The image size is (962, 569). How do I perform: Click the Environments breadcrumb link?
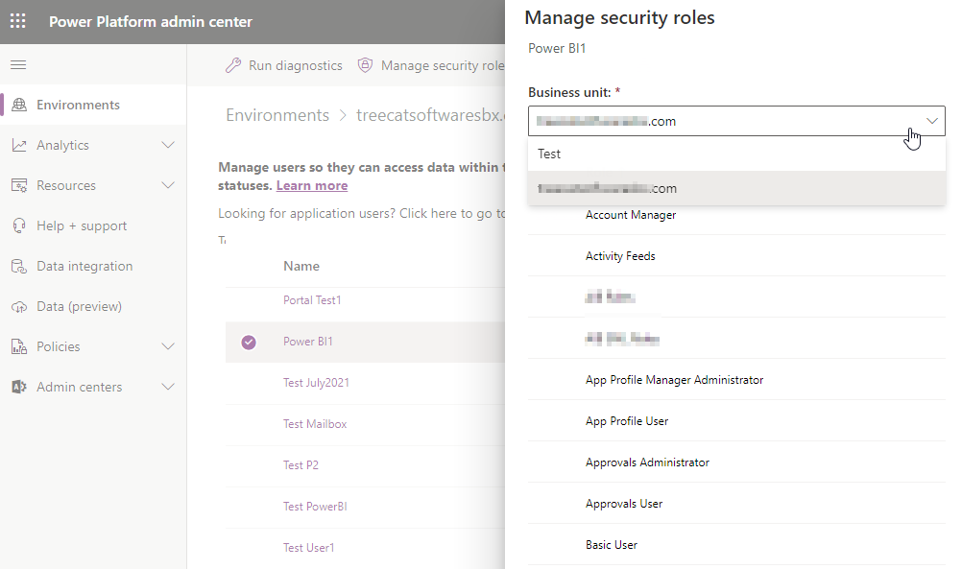[x=277, y=115]
